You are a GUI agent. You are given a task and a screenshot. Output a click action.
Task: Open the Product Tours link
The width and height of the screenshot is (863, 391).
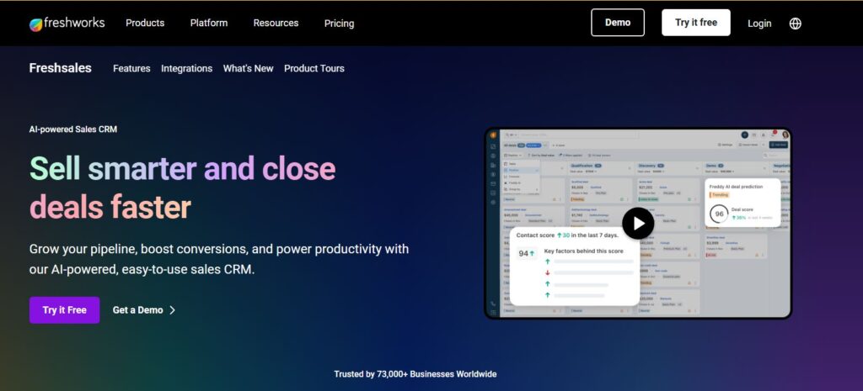pos(314,69)
